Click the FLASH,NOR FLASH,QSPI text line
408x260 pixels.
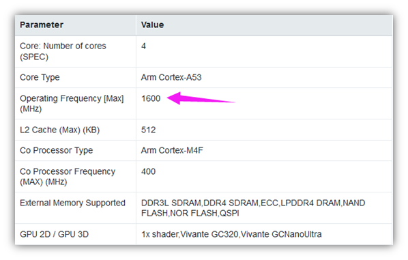(x=190, y=213)
